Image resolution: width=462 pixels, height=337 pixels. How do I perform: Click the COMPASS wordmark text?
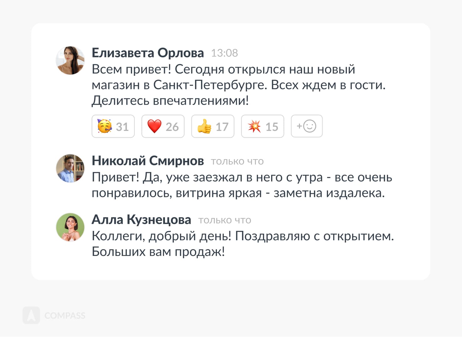click(65, 315)
